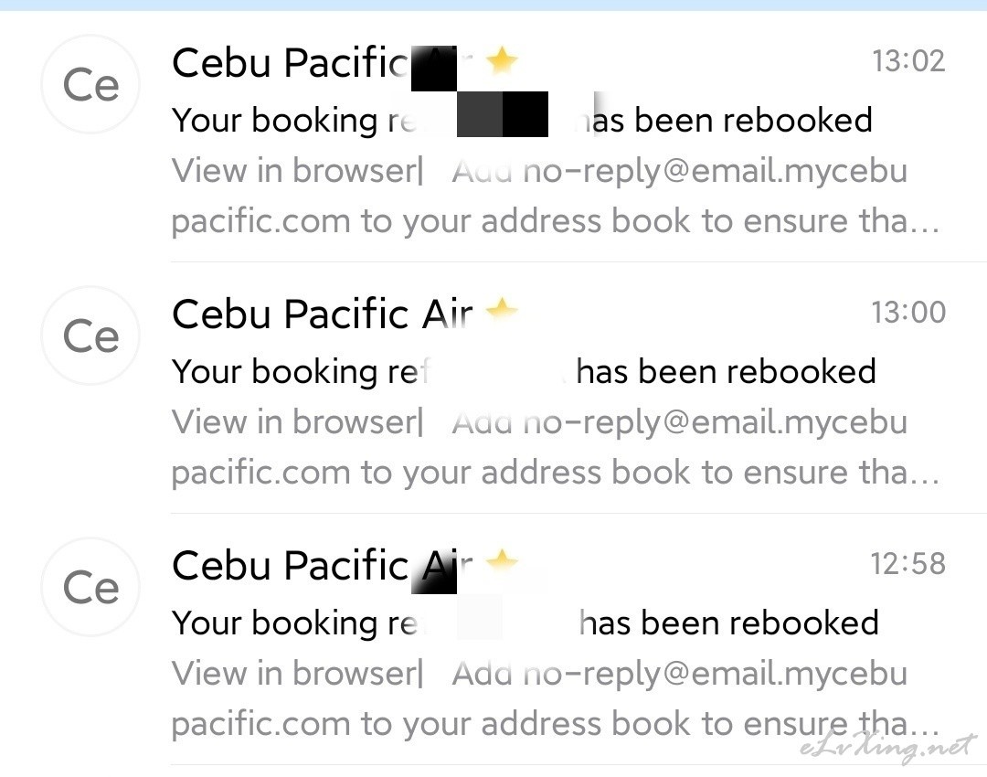Open the preview text of the 13:02 email
The image size is (987, 777).
pyautogui.click(x=556, y=196)
